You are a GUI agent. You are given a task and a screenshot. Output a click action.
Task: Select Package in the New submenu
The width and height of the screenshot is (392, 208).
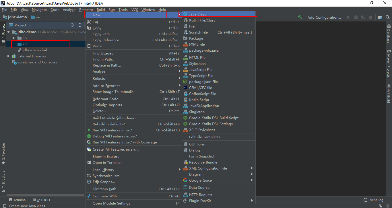(196, 38)
